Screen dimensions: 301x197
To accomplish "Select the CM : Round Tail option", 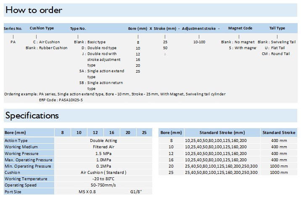I will coord(276,54).
